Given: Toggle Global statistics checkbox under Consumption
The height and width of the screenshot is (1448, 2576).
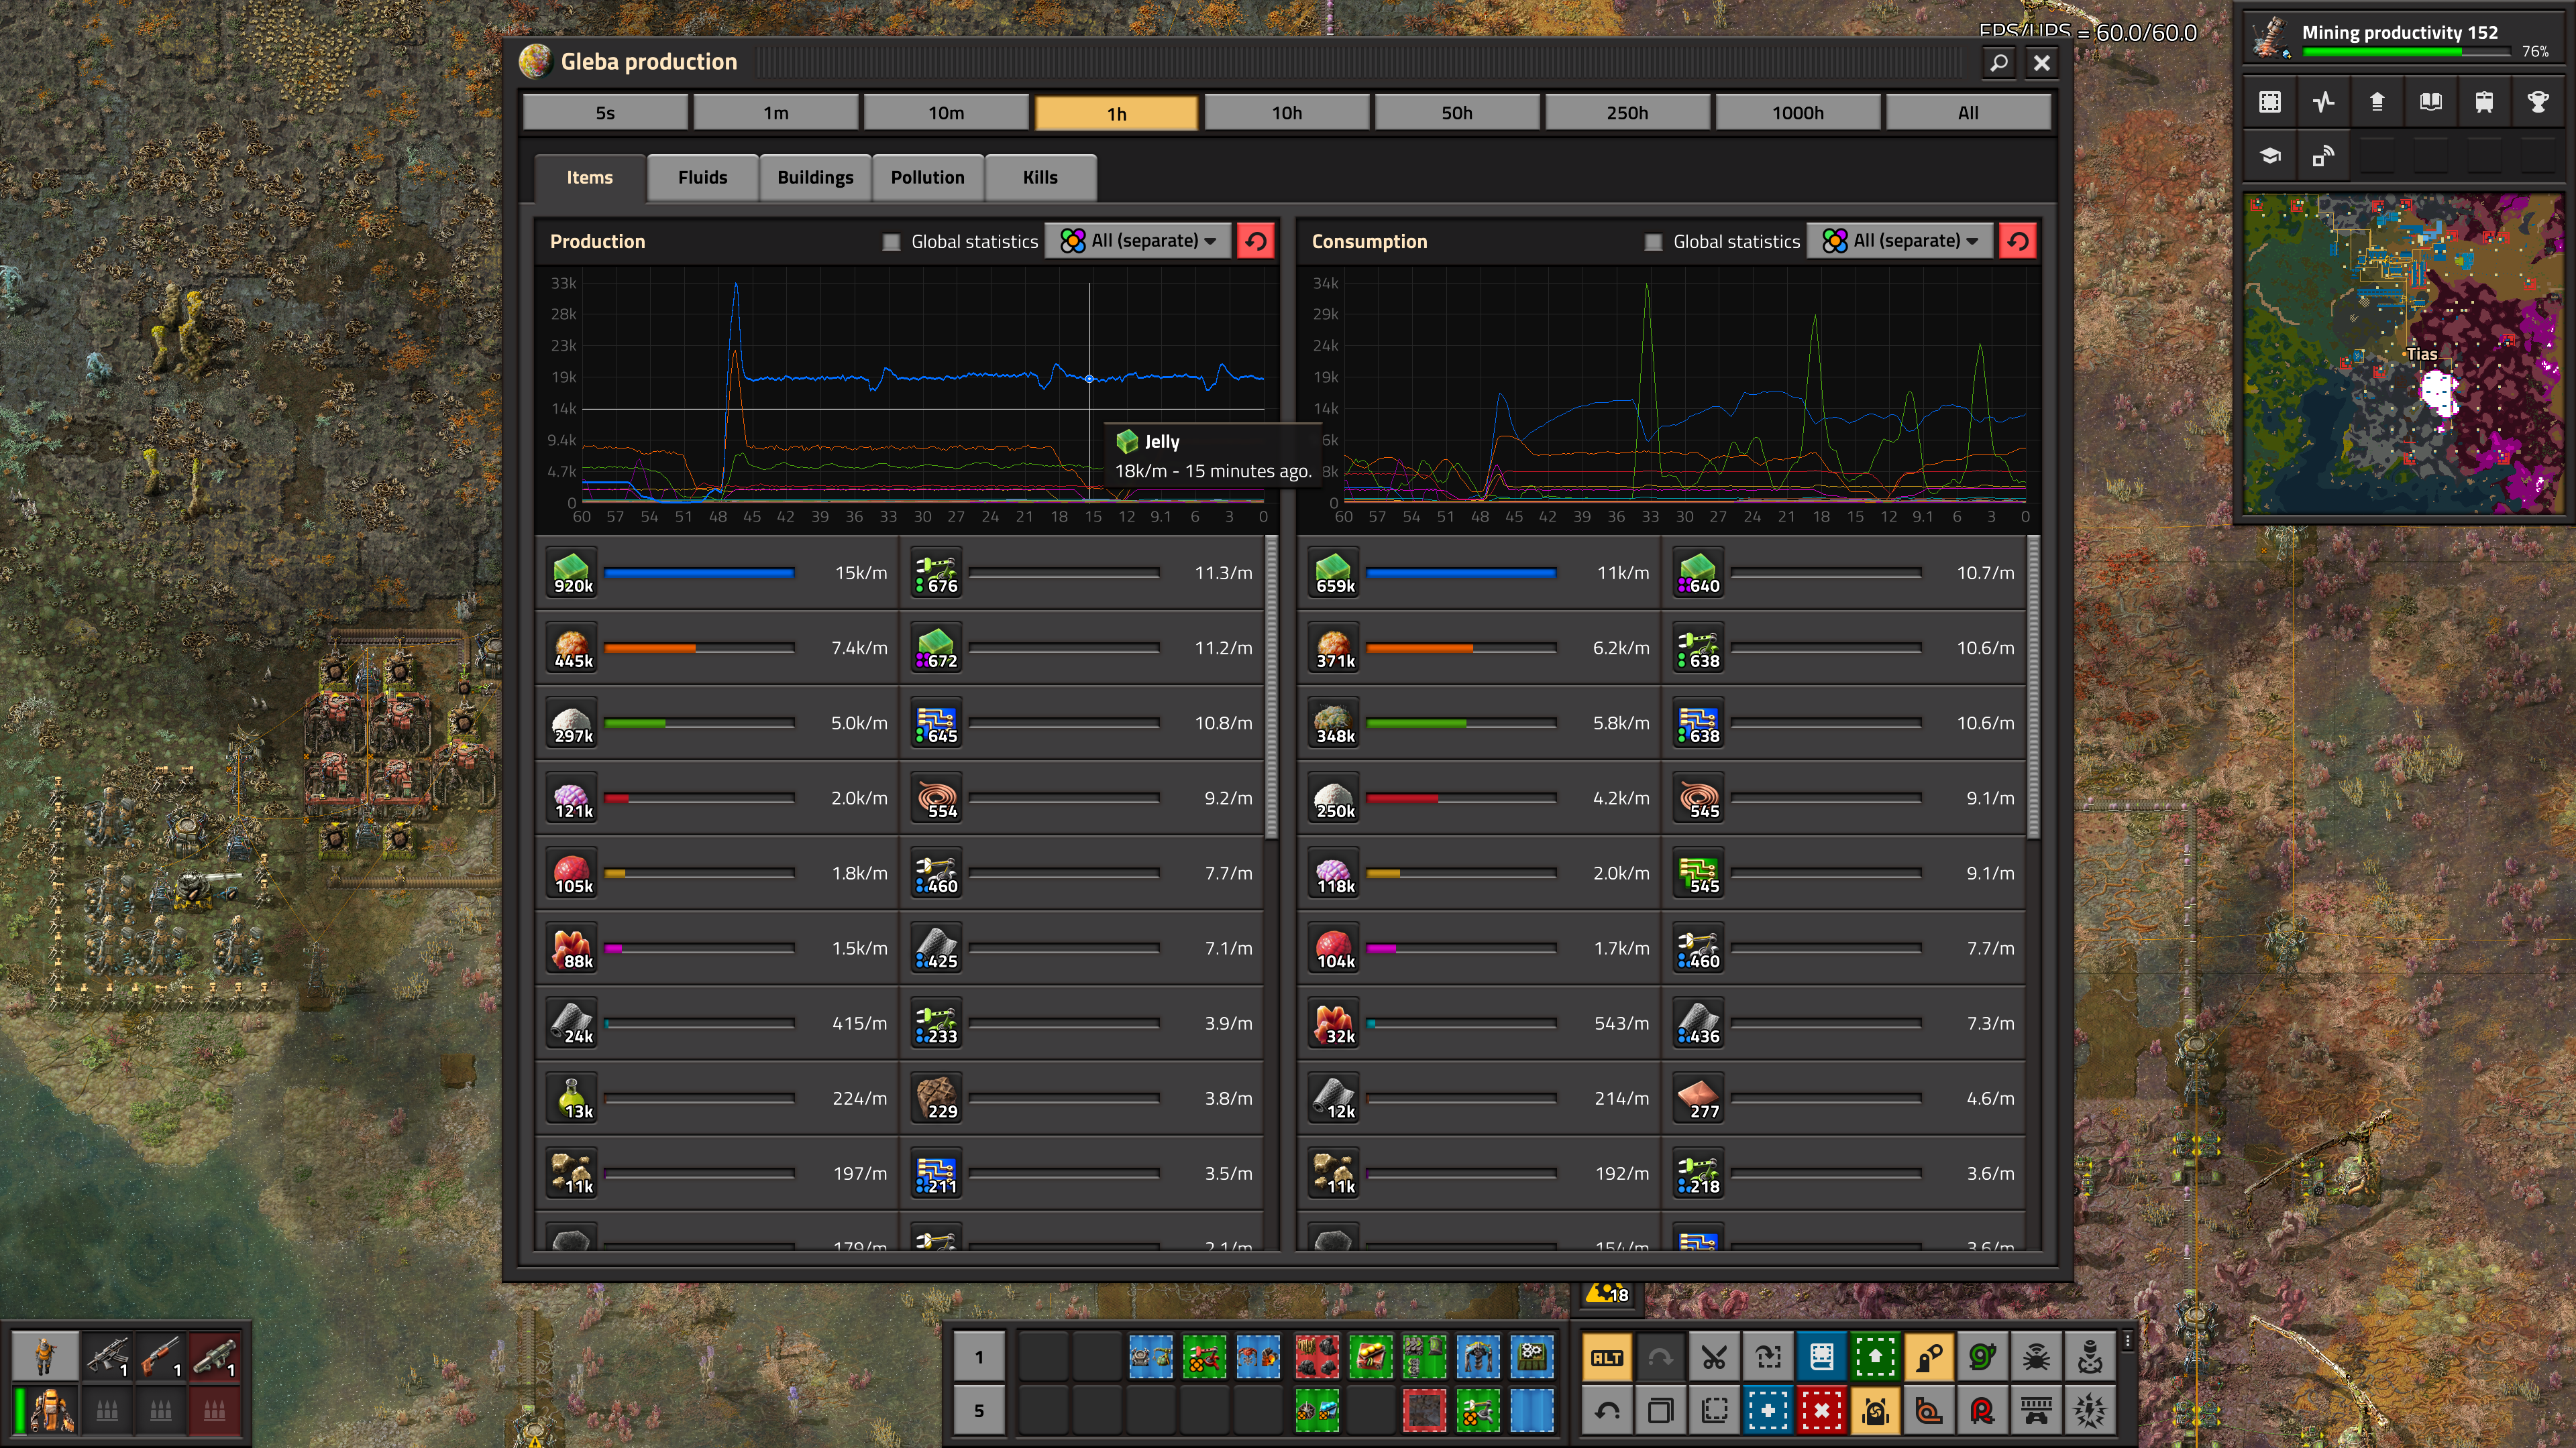Looking at the screenshot, I should [1653, 242].
